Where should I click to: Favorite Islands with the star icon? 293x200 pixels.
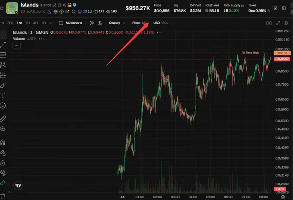[2, 8]
